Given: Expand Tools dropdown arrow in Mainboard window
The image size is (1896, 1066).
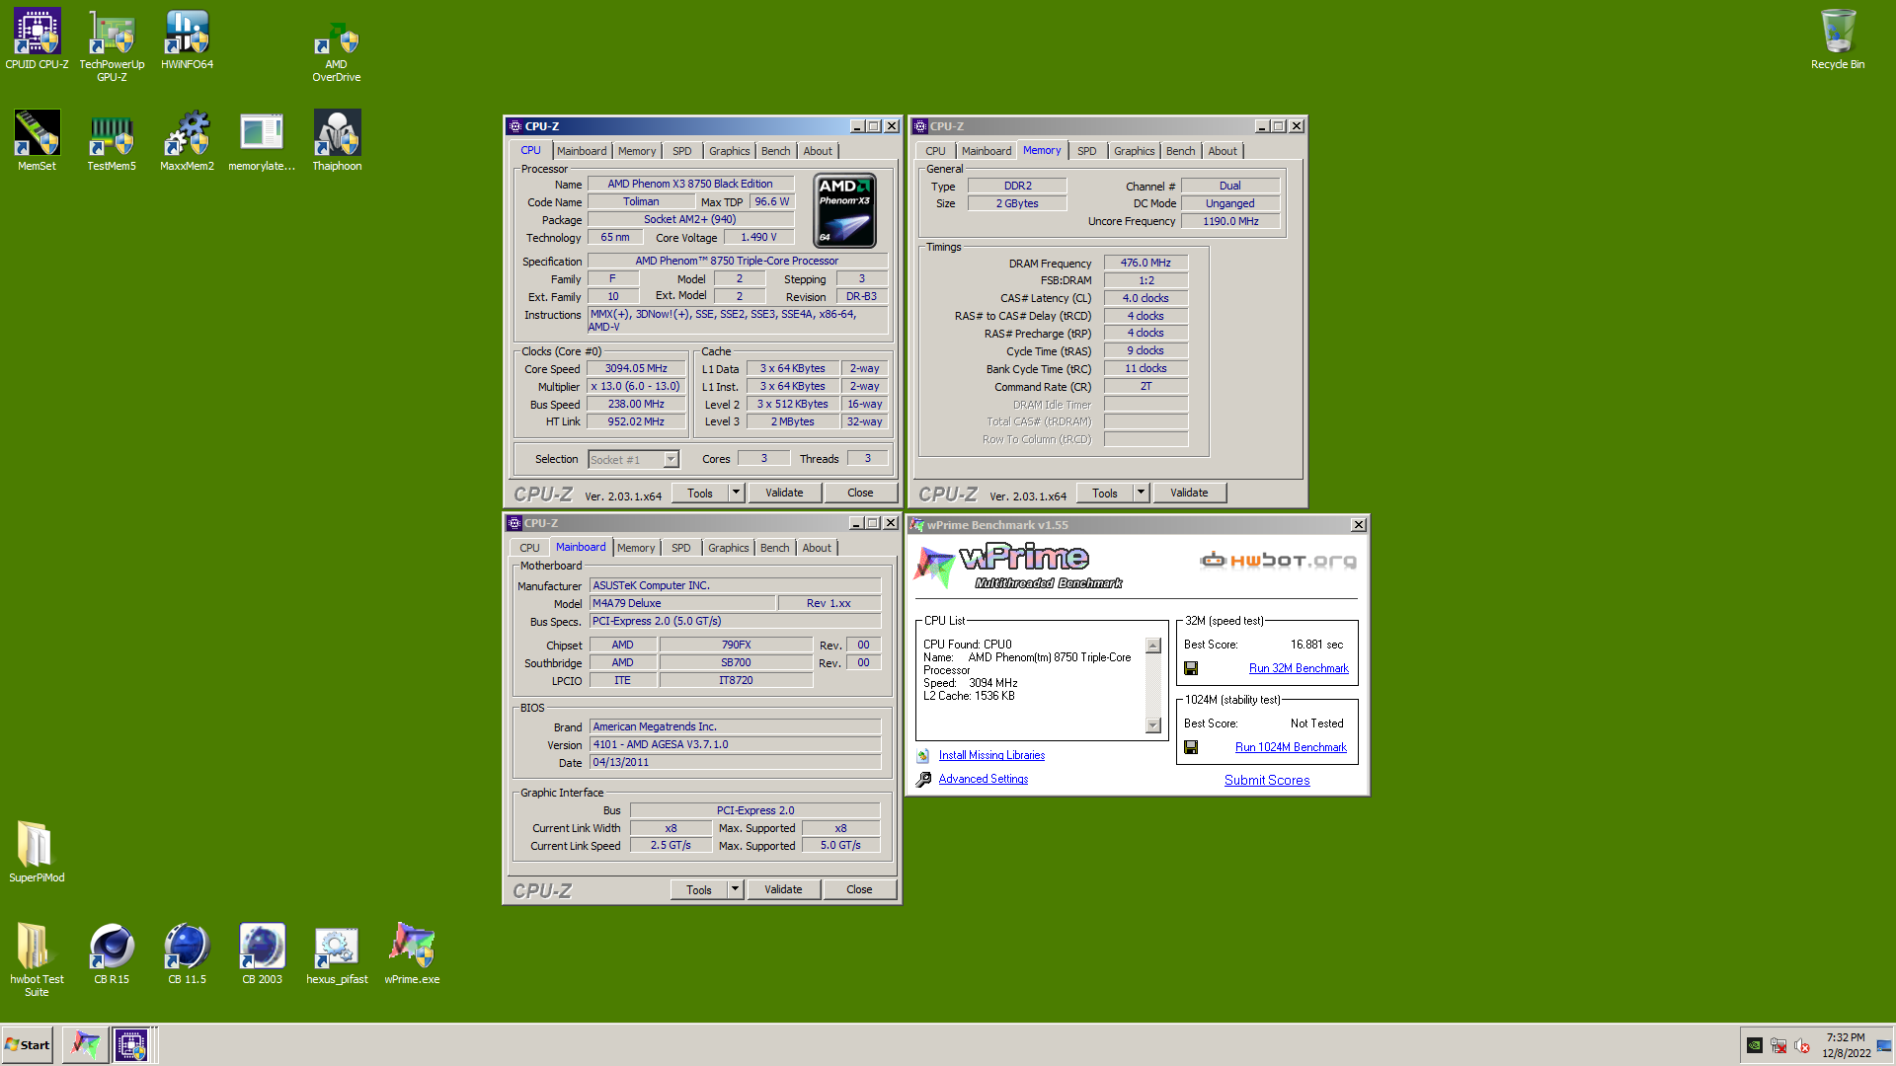Looking at the screenshot, I should pyautogui.click(x=734, y=889).
